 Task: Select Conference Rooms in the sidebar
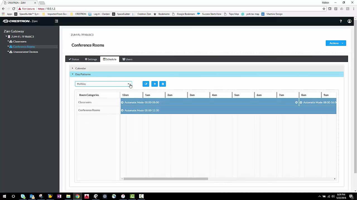pos(24,47)
